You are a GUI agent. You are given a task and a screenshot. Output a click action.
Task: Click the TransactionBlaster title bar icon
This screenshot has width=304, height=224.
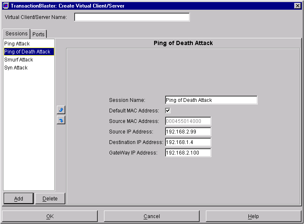[x=6, y=5]
